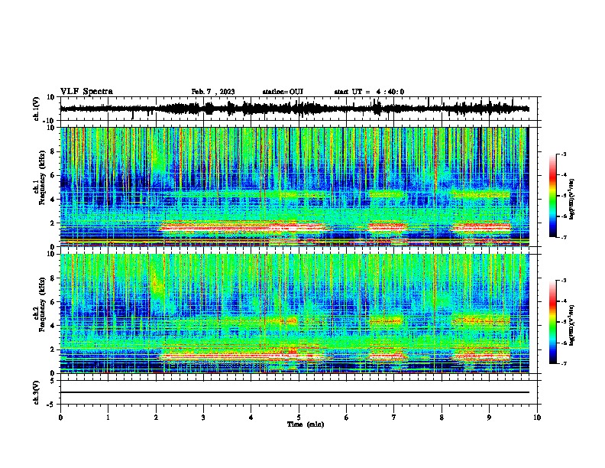605x468 pixels.
Task: Click the time axis tick label "8"
Action: (442, 418)
